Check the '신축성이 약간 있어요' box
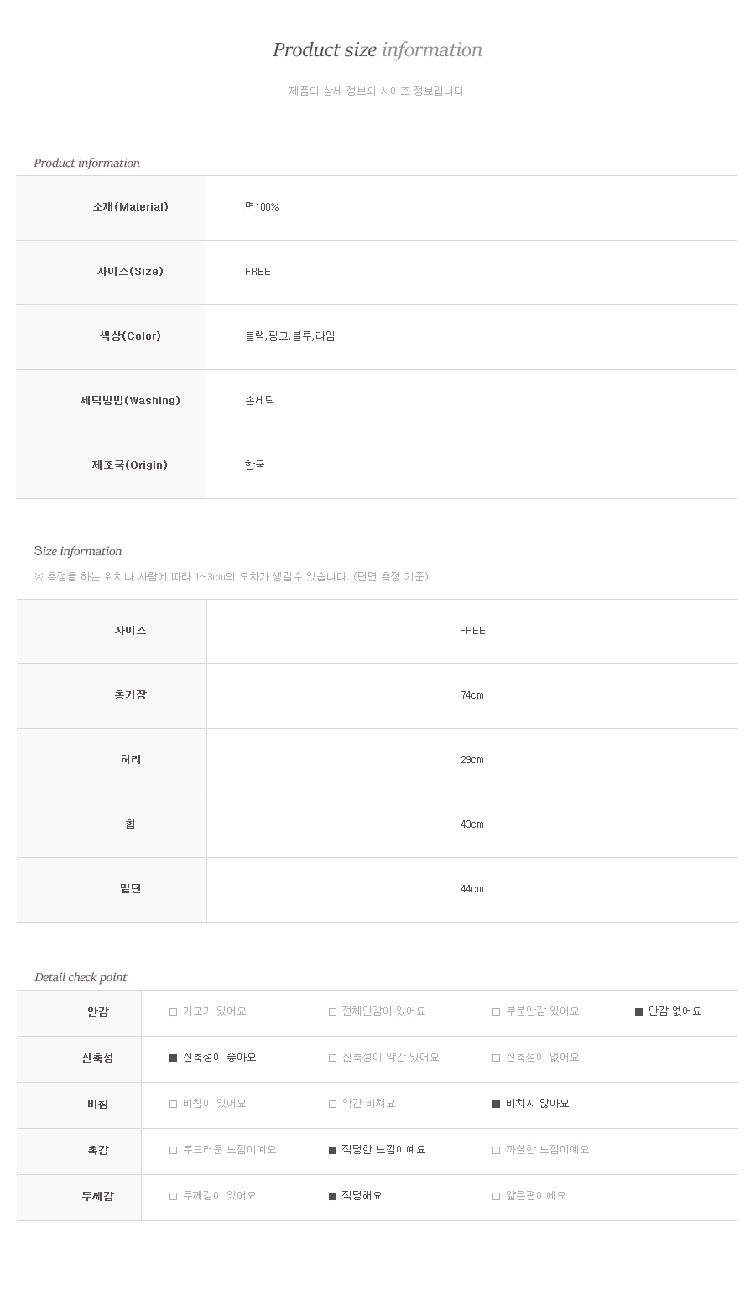Image resolution: width=755 pixels, height=1300 pixels. [333, 1058]
